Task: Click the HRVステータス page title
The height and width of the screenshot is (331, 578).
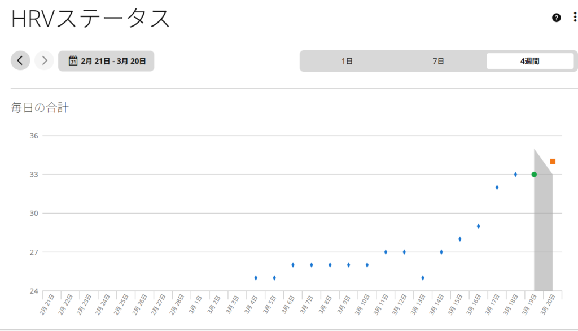Action: 90,19
